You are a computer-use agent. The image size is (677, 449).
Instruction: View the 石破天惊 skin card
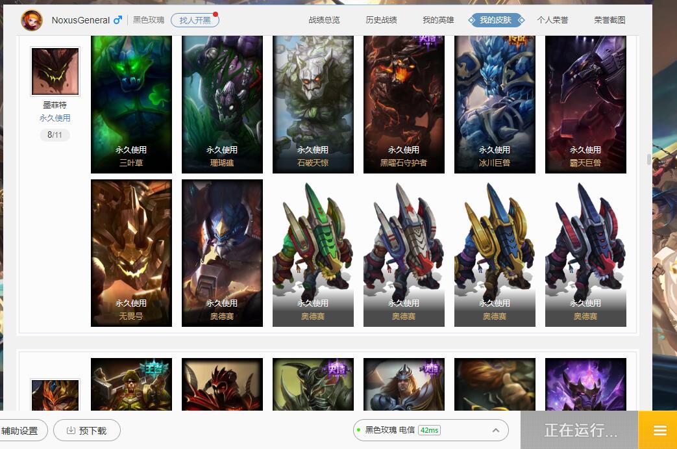[313, 105]
